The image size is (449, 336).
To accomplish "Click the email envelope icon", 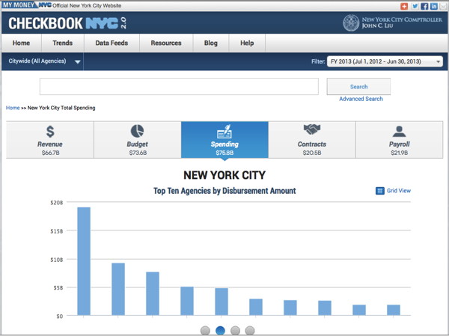I will (x=443, y=6).
